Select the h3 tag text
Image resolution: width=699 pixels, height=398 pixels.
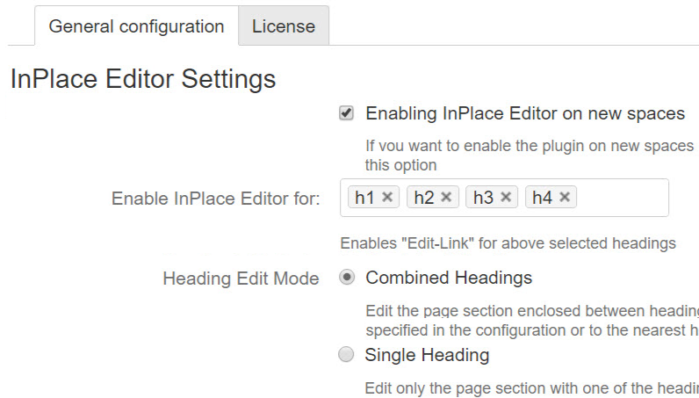pos(483,198)
